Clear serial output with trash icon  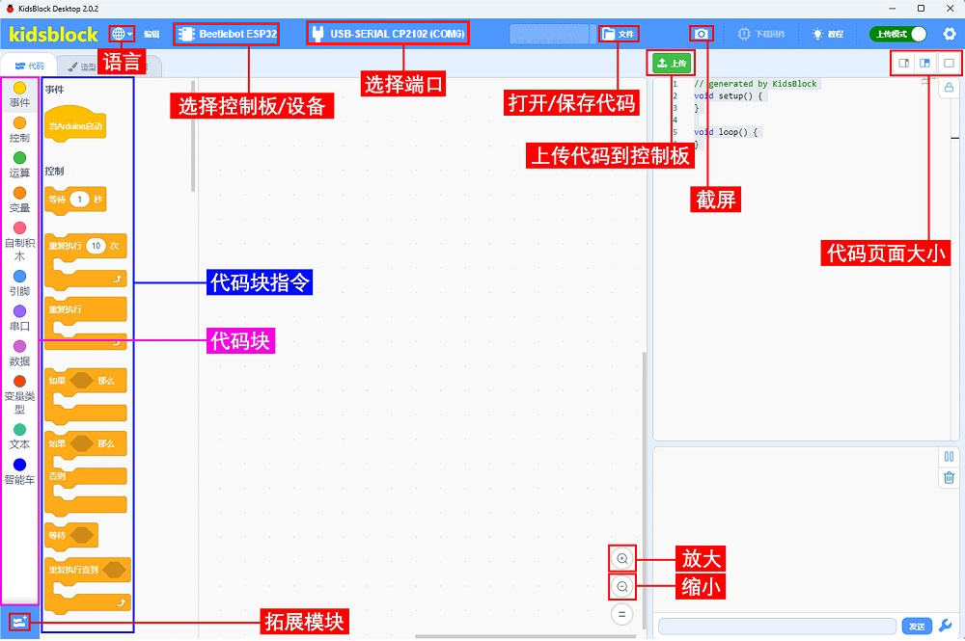(949, 477)
